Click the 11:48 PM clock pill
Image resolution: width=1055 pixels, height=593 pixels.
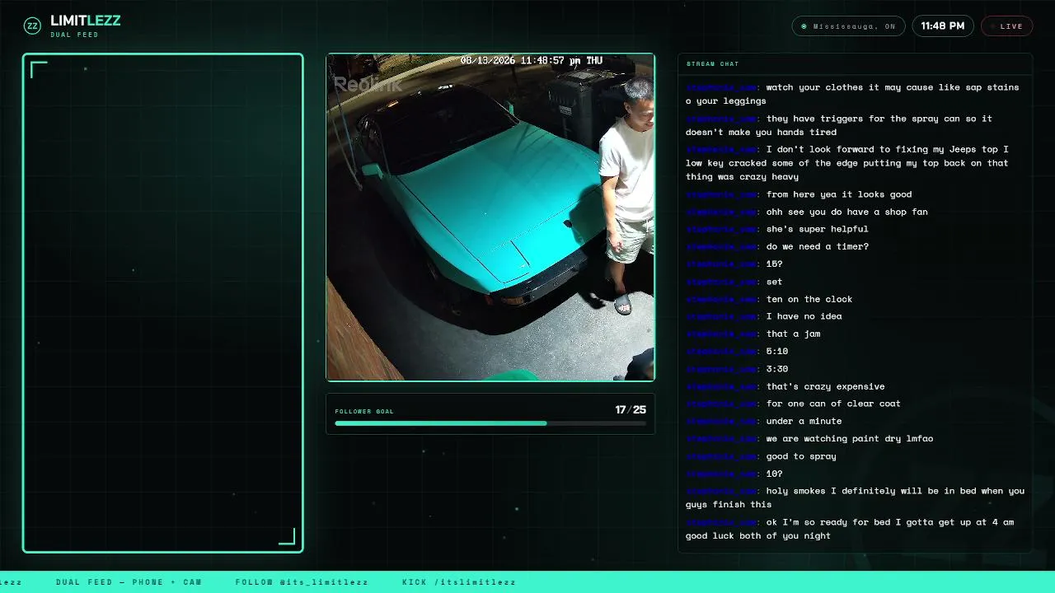(943, 26)
